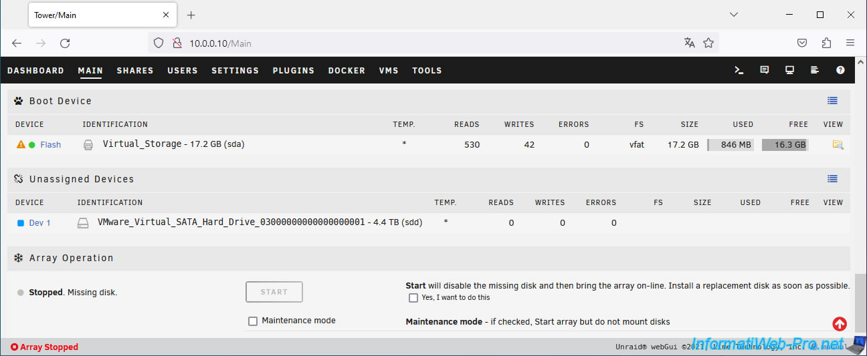Open the list all tabs dropdown
This screenshot has height=356, width=867.
coord(734,15)
